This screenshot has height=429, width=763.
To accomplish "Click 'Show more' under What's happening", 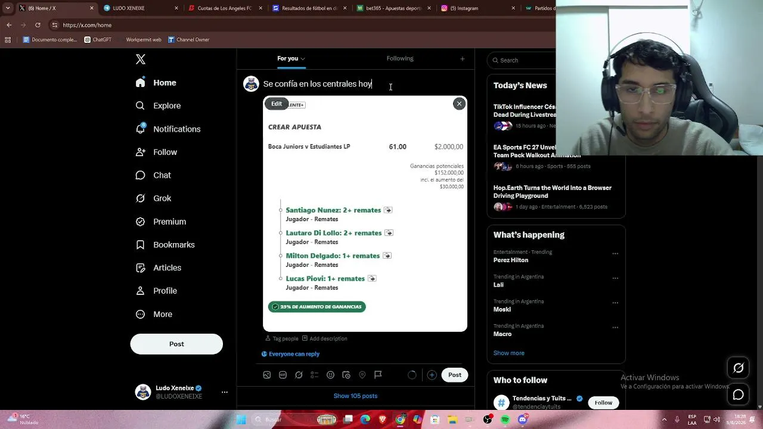I will coord(508,353).
